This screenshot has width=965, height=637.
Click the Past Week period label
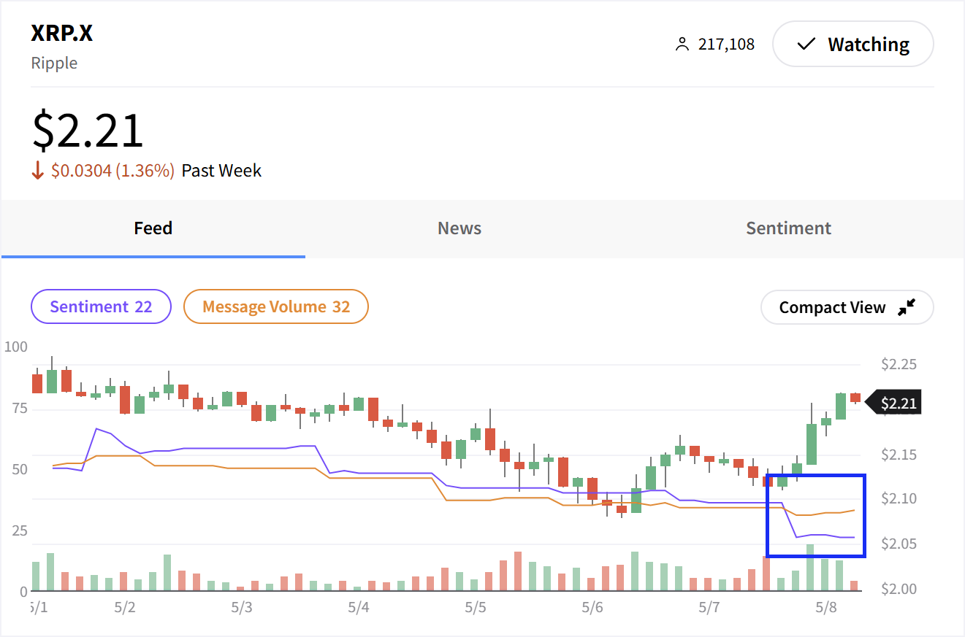pos(221,171)
